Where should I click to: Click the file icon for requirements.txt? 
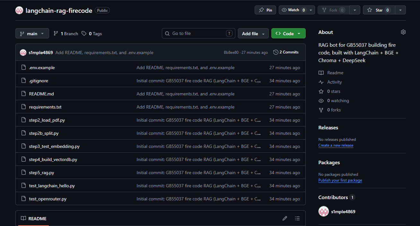click(23, 107)
